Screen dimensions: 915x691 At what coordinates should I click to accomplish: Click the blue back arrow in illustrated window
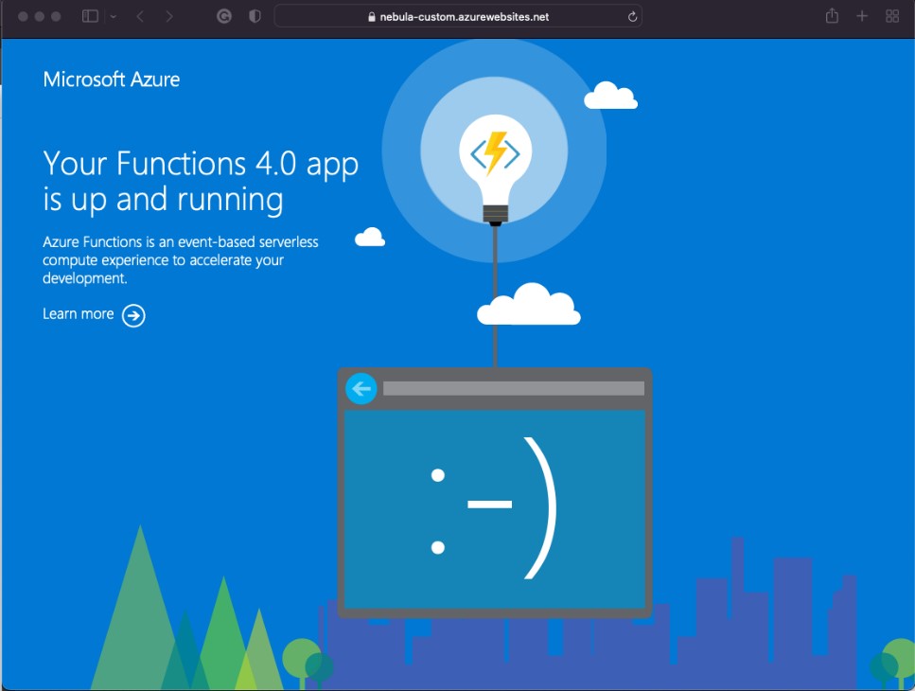361,388
